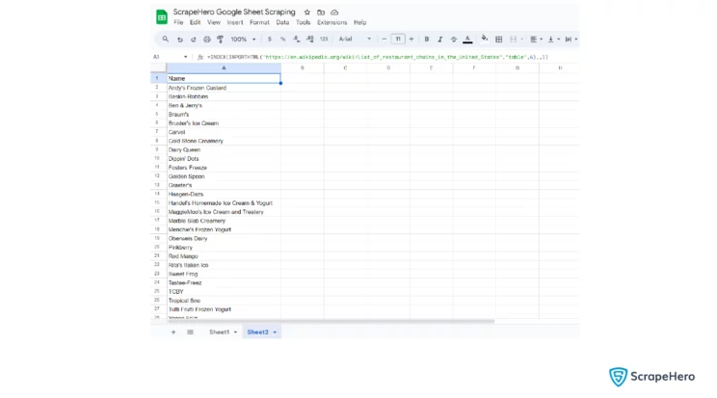Screen dimensions: 717x398
Task: Select column A header
Action: pos(224,67)
